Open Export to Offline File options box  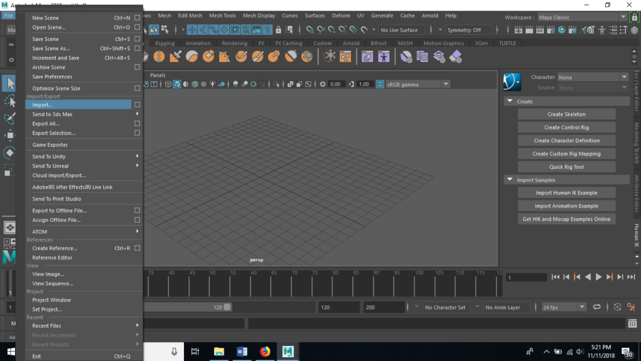(x=137, y=211)
